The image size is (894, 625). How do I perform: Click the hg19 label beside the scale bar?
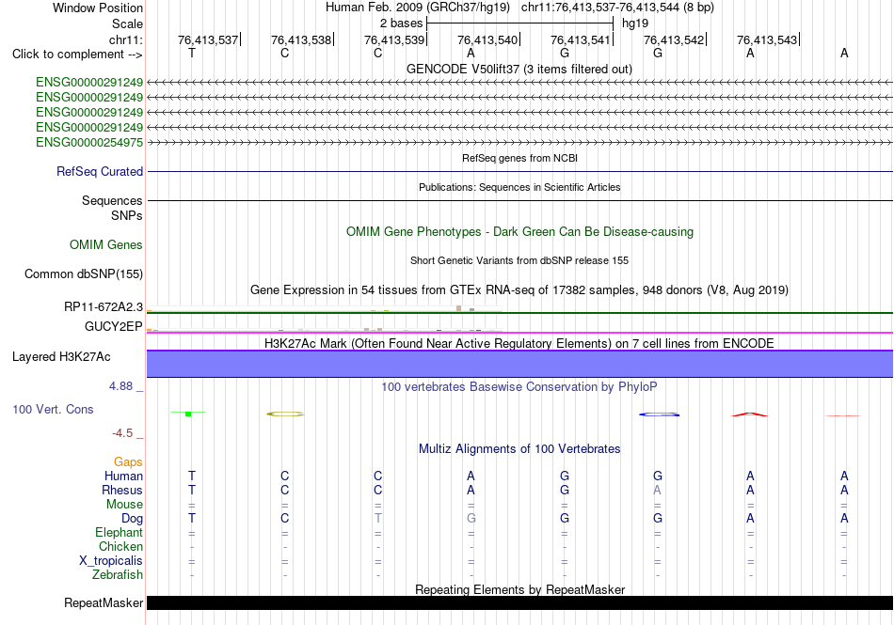[635, 23]
